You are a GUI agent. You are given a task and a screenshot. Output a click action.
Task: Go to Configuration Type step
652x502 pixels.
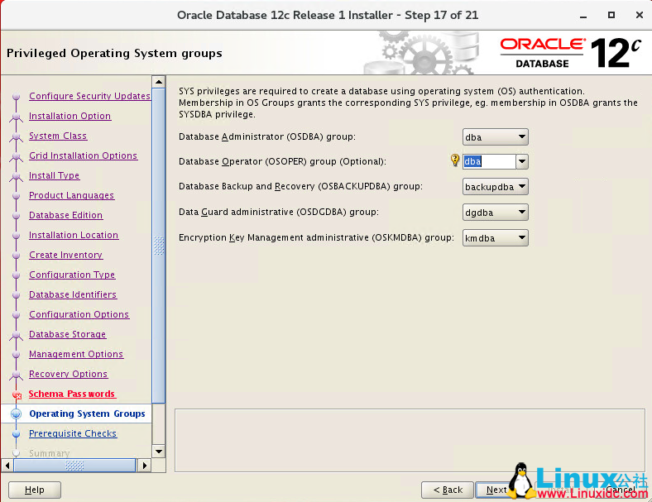pyautogui.click(x=72, y=275)
